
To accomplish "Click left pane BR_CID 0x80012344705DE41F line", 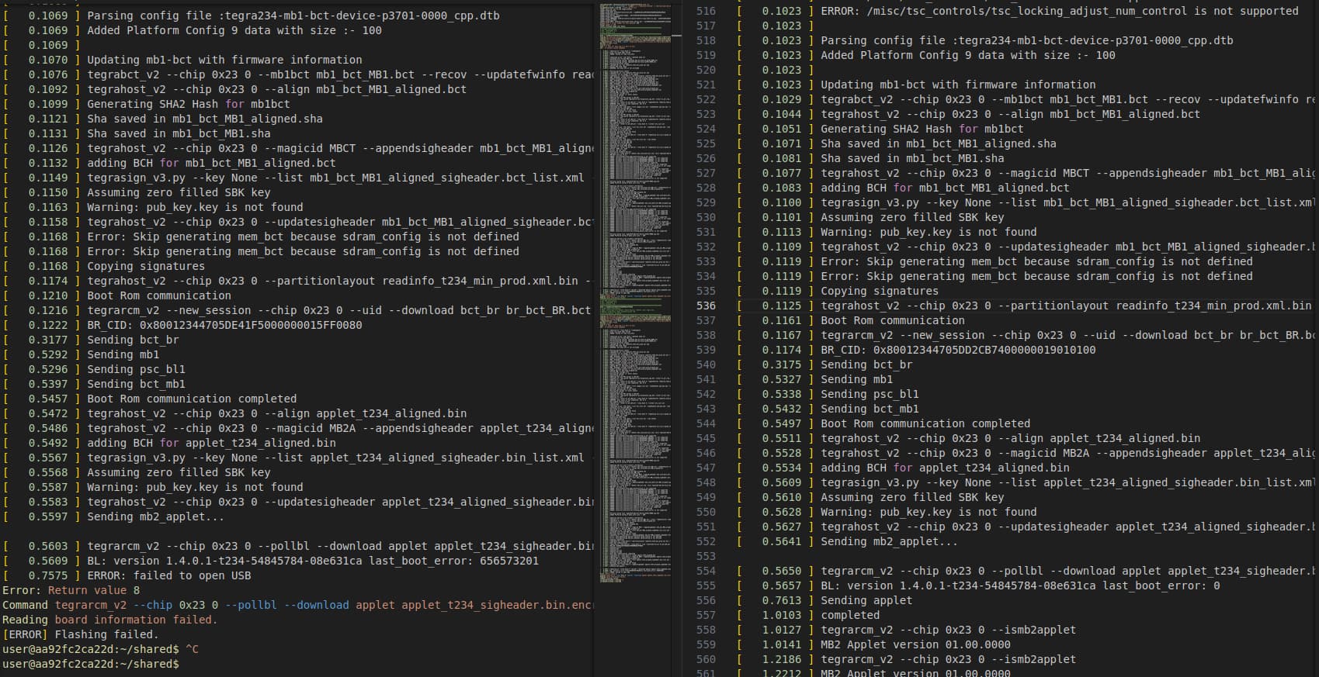I will coord(224,325).
